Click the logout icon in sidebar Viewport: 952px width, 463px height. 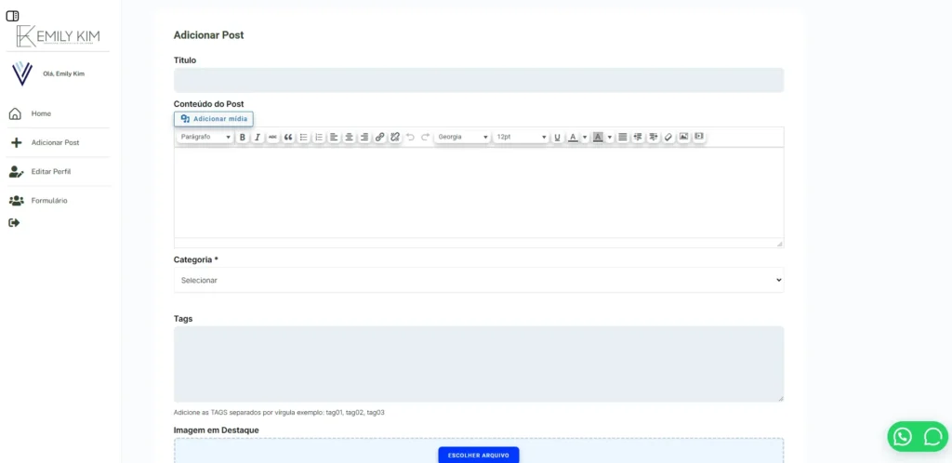coord(14,223)
